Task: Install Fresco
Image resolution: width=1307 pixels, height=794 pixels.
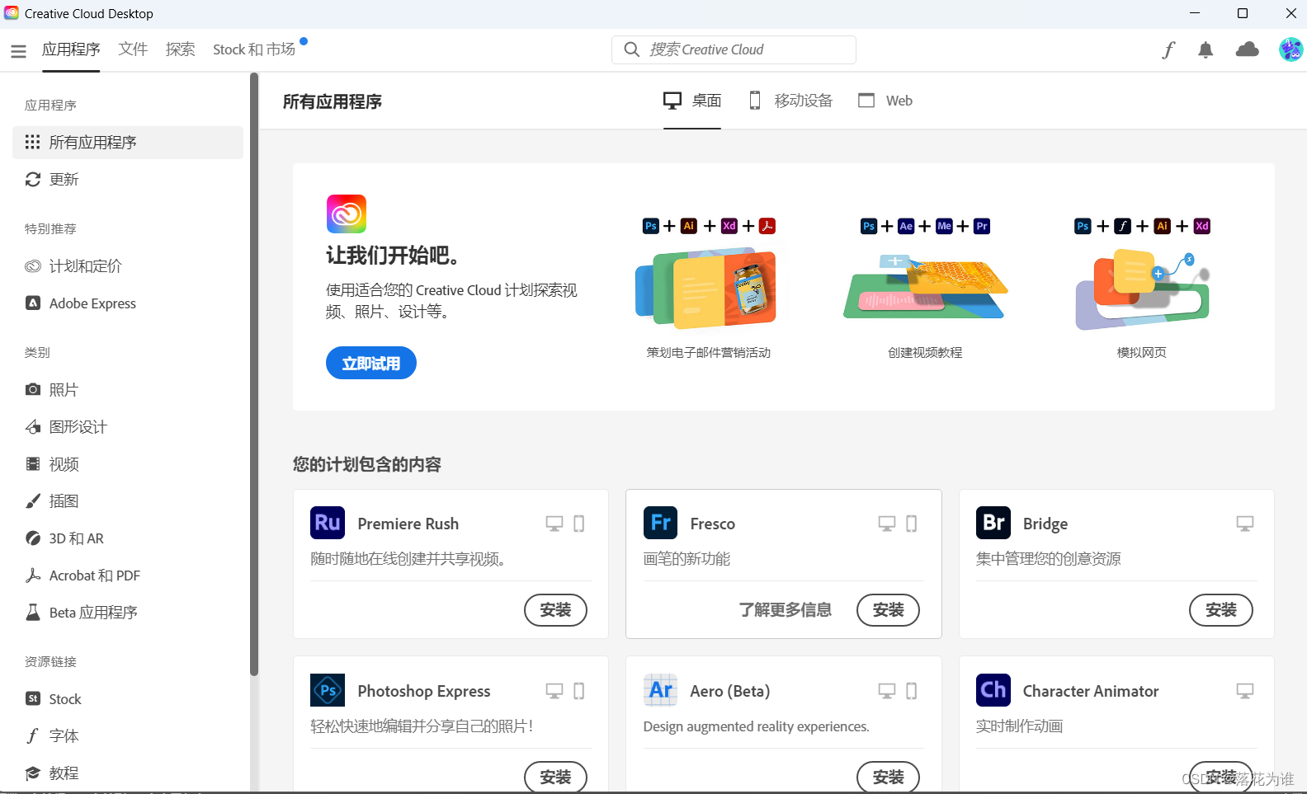Action: click(x=888, y=610)
